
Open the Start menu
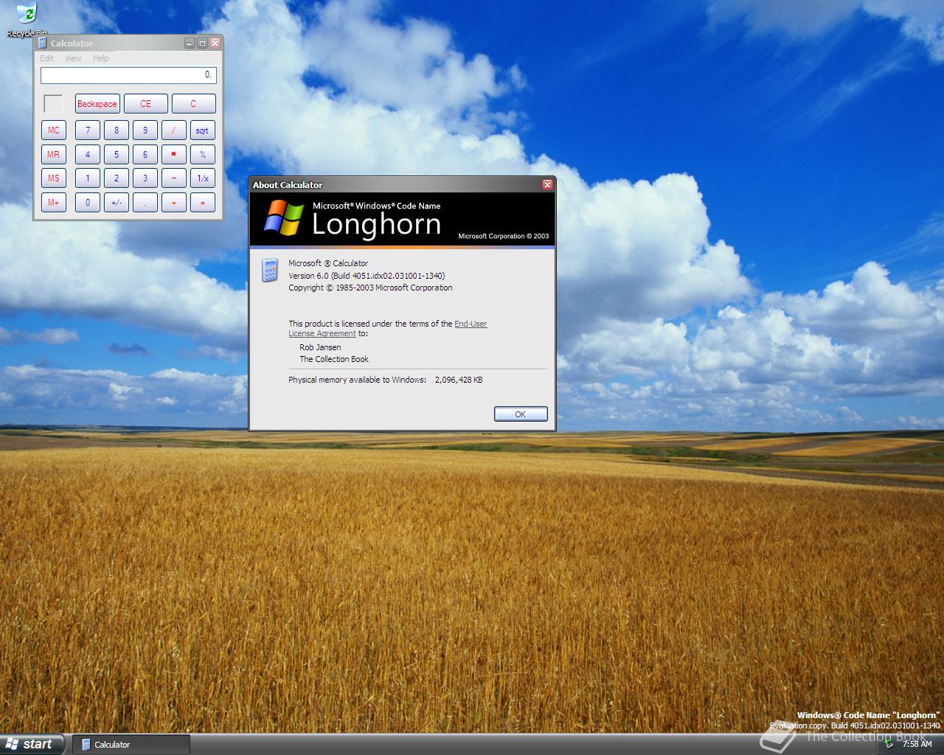[32, 744]
